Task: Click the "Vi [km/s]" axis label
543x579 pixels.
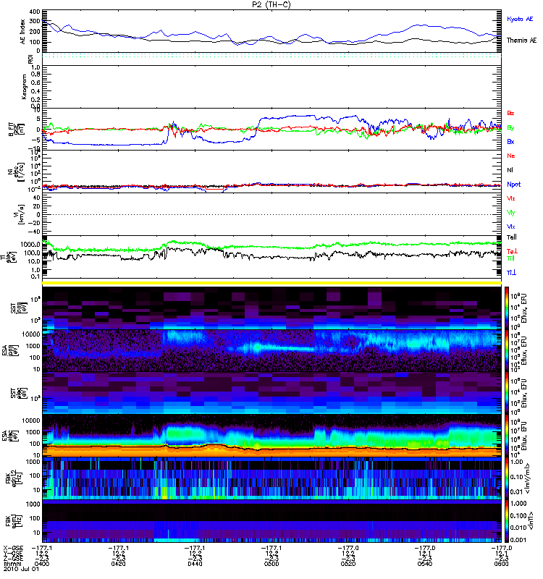Action: tap(19, 214)
